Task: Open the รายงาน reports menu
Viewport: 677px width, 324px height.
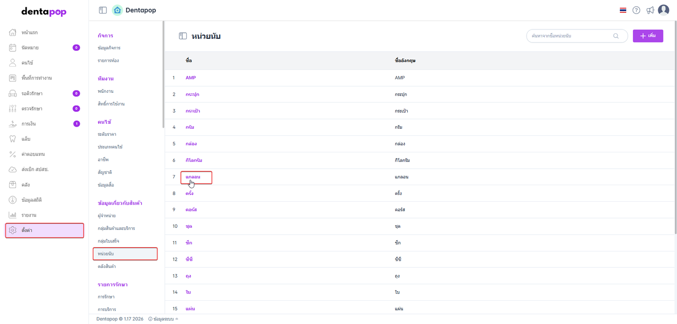Action: (29, 215)
